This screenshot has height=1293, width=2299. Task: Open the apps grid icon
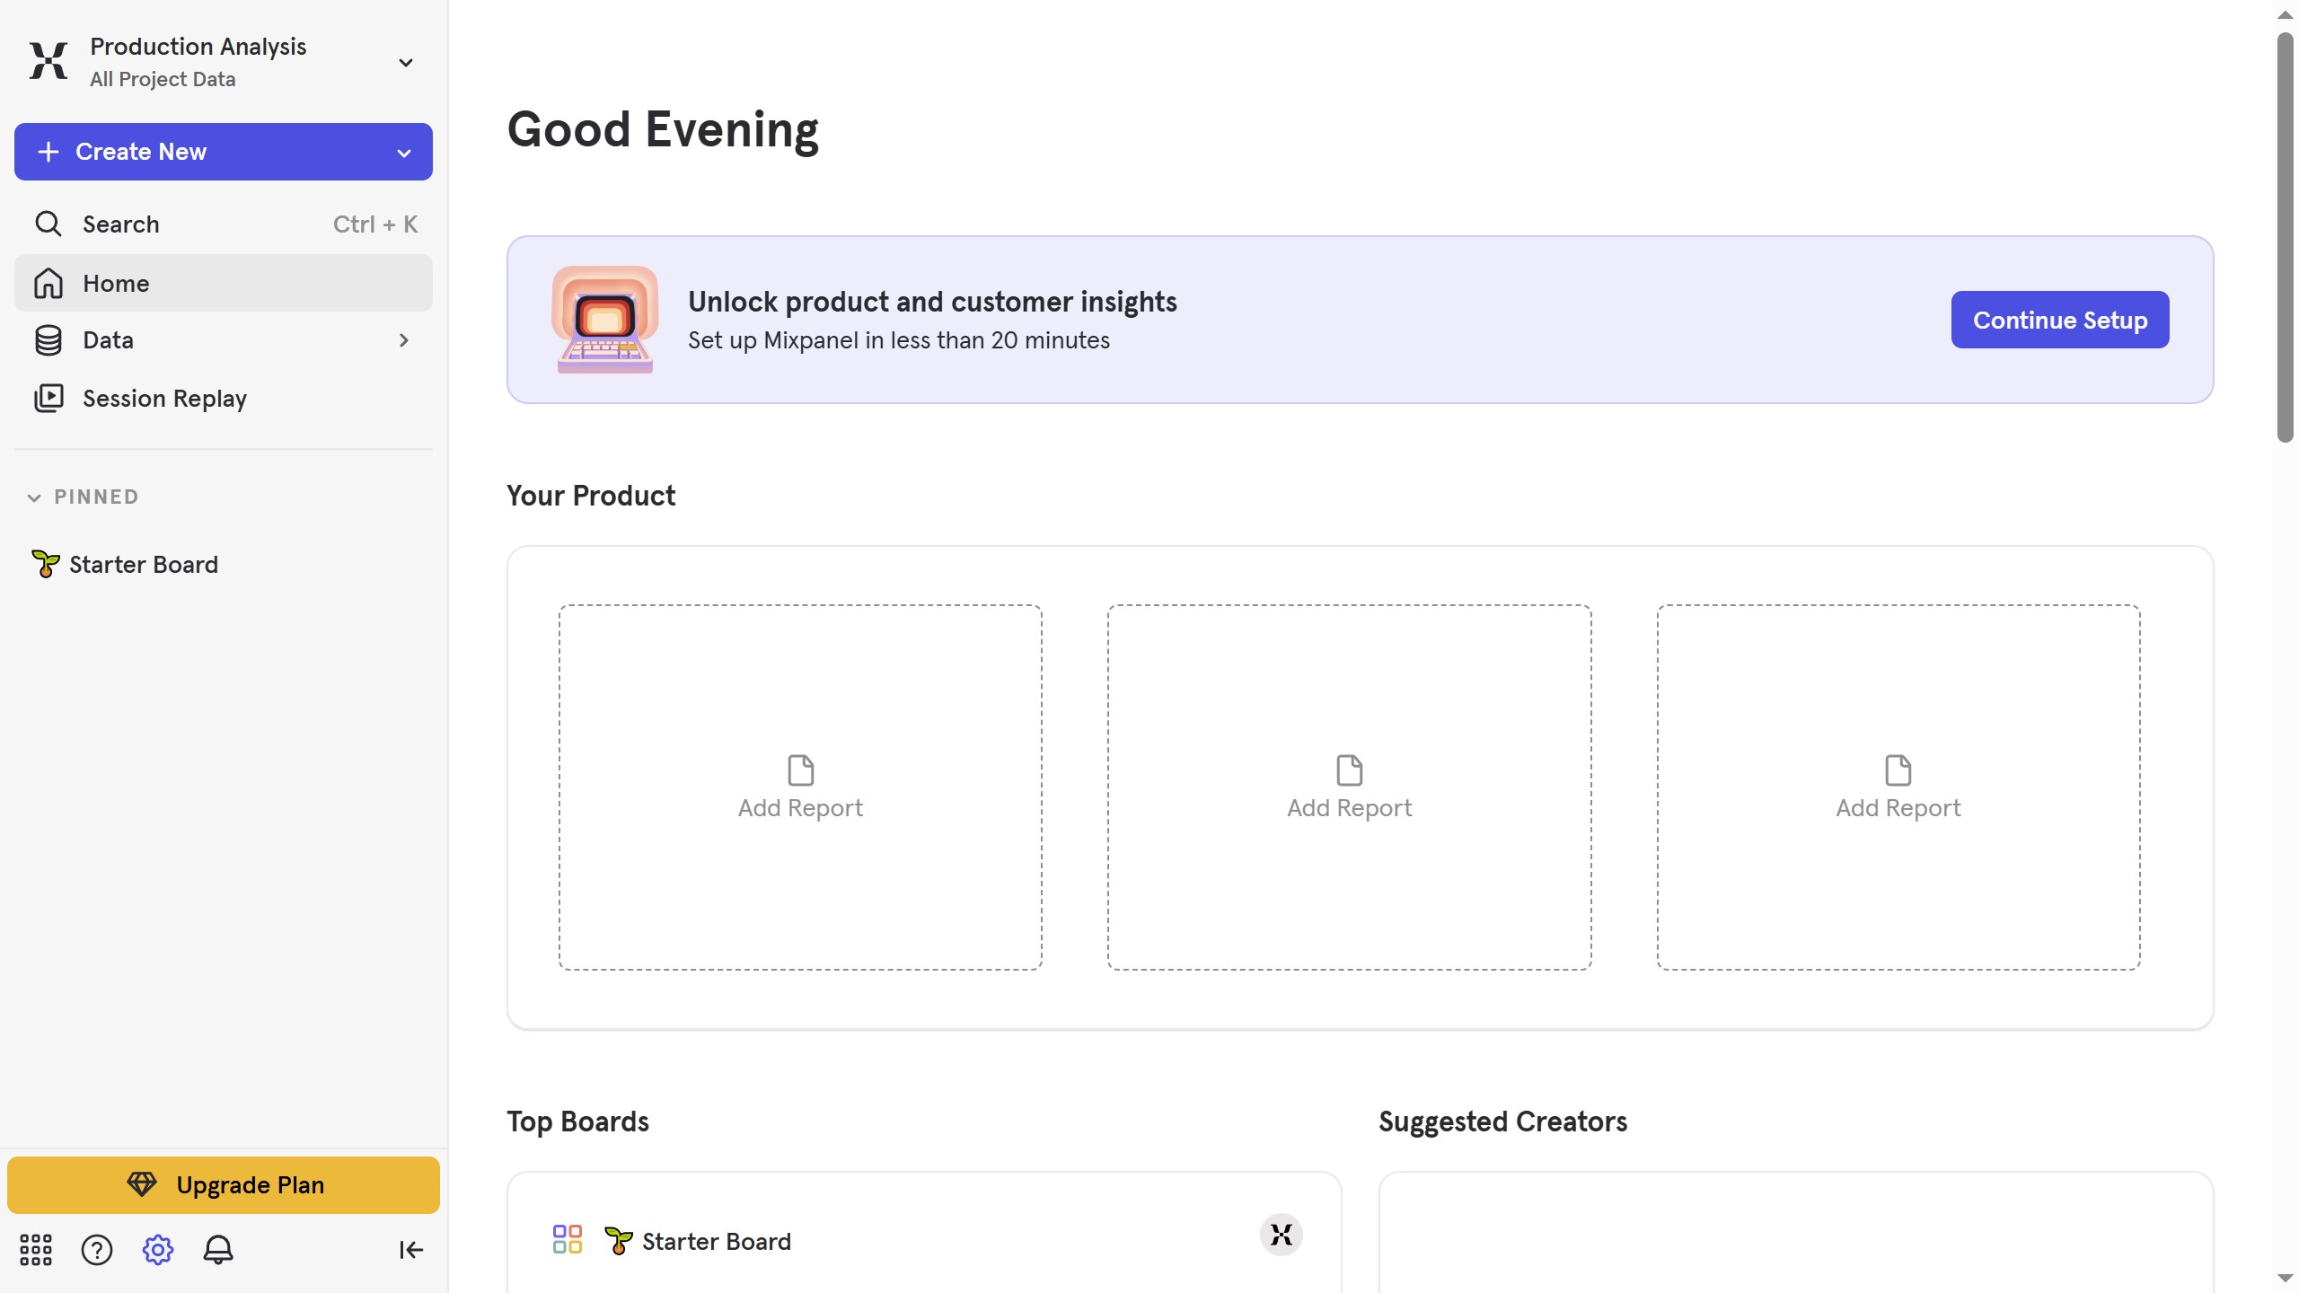(36, 1249)
